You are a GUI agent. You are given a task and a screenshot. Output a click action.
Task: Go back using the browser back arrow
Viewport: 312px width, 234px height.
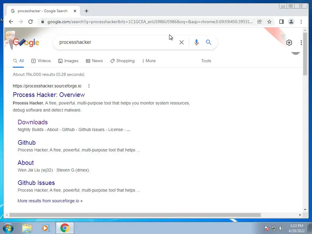11,22
